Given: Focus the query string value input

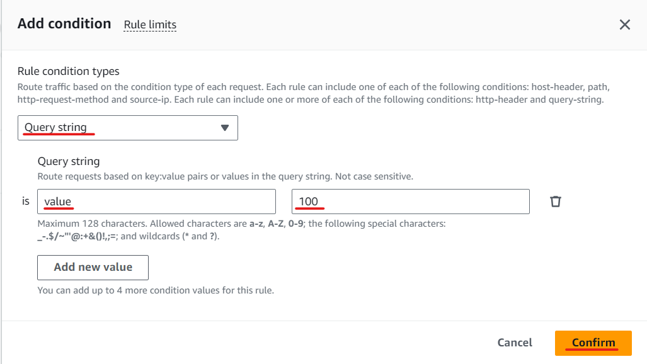Looking at the screenshot, I should (411, 202).
